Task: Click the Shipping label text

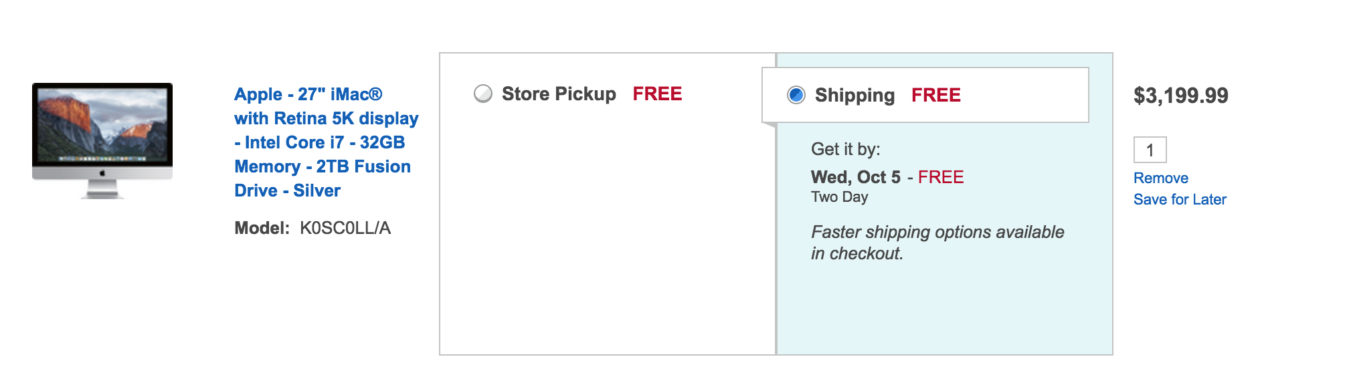Action: click(x=855, y=95)
